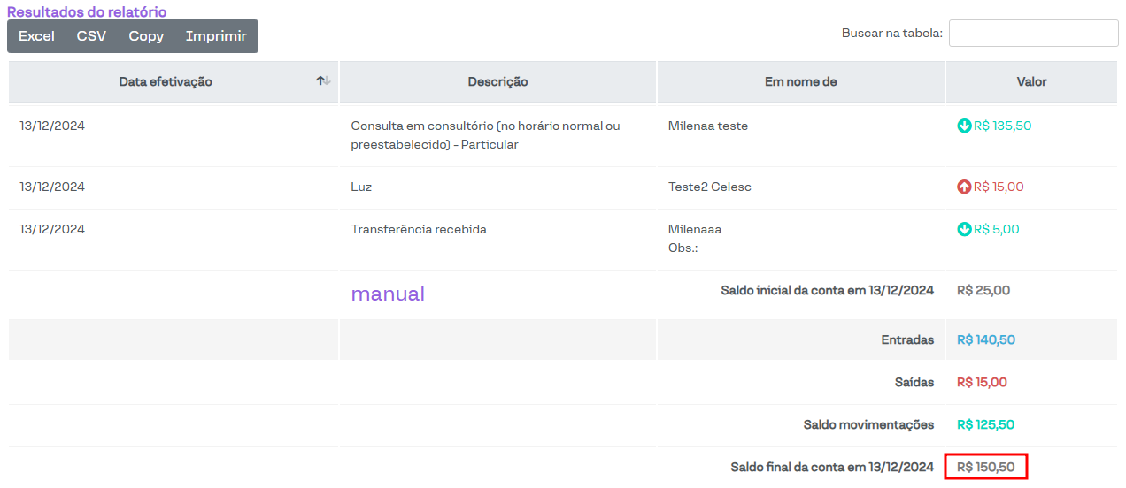Sort by the Em nome de column header
The width and height of the screenshot is (1126, 488).
click(x=800, y=82)
